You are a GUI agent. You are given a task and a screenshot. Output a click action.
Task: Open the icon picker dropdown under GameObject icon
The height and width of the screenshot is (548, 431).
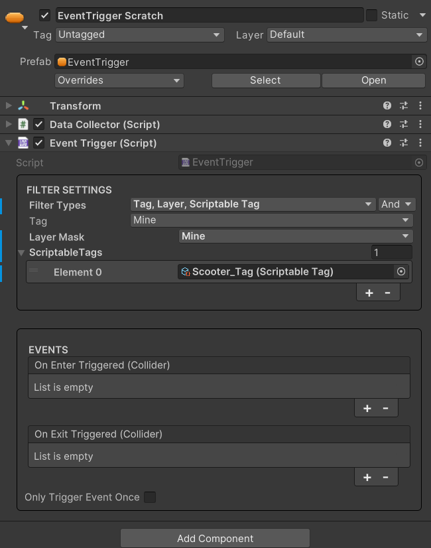point(25,28)
